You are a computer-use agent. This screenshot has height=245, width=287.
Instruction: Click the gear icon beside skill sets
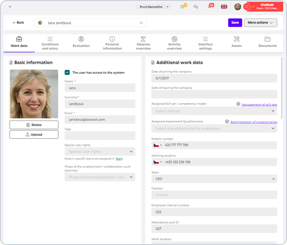click(x=238, y=104)
